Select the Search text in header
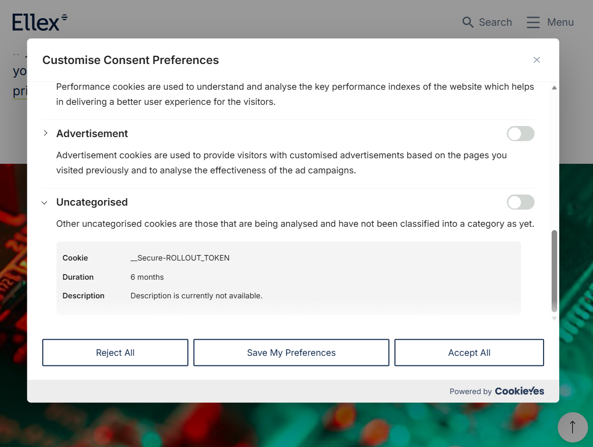This screenshot has height=447, width=593. [495, 22]
